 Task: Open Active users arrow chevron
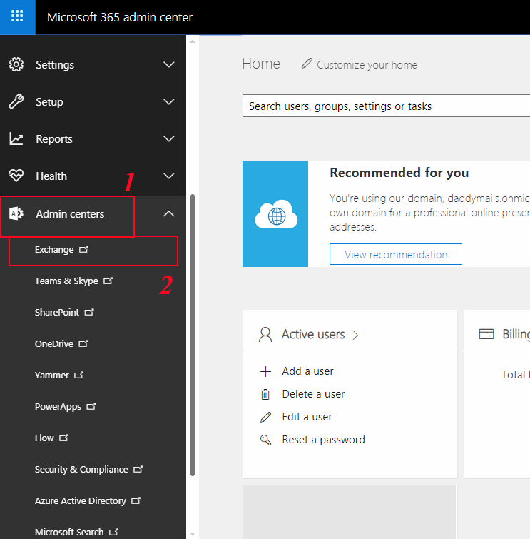355,335
